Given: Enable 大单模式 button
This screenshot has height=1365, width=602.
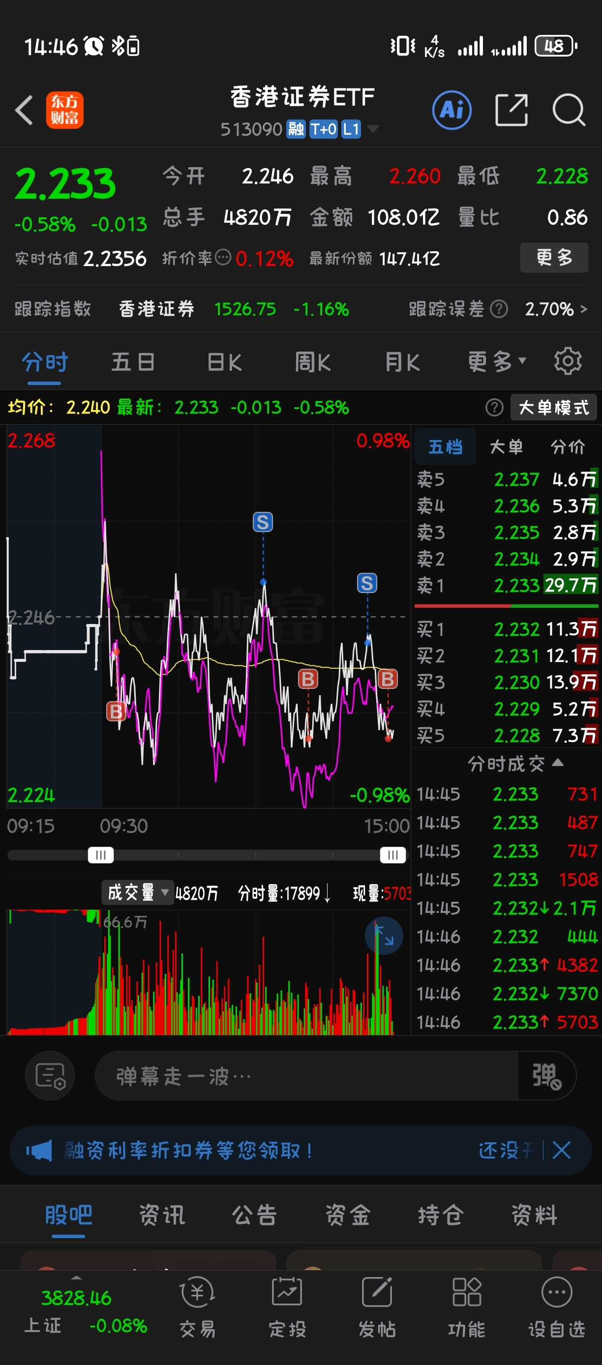Looking at the screenshot, I should coord(553,408).
